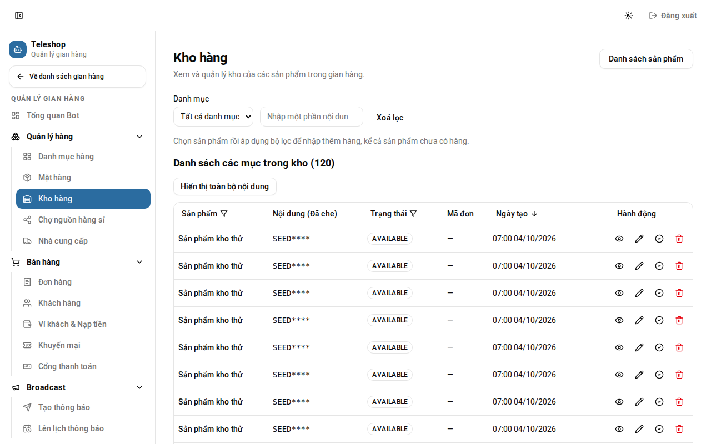Click the people icon beside Khách hàng

(27, 303)
